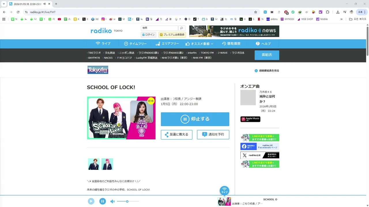
Task: Open the 聴取履歴 history tab
Action: pyautogui.click(x=231, y=44)
